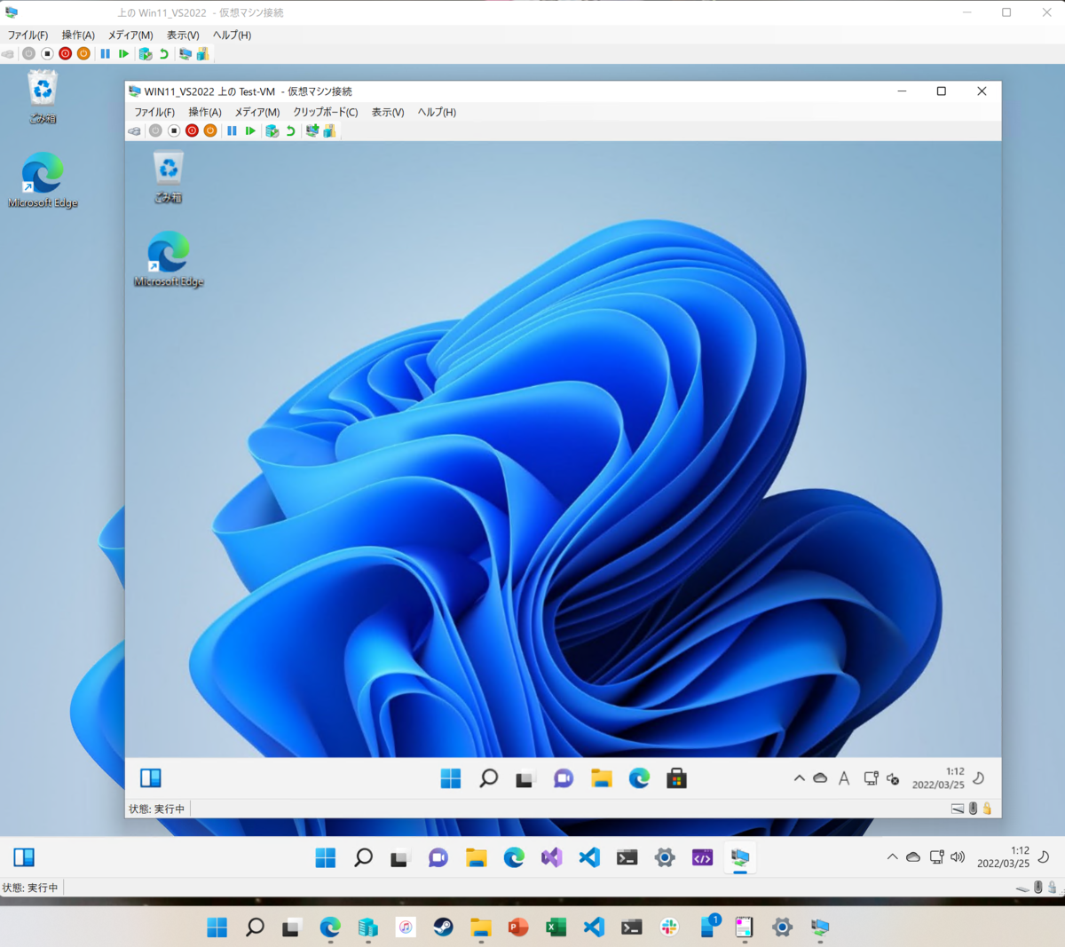The width and height of the screenshot is (1065, 947).
Task: Open the Start button on the Test-VM taskbar
Action: click(x=451, y=778)
